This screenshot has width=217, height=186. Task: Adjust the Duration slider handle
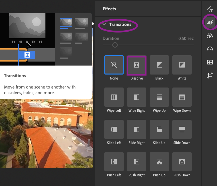(115, 45)
